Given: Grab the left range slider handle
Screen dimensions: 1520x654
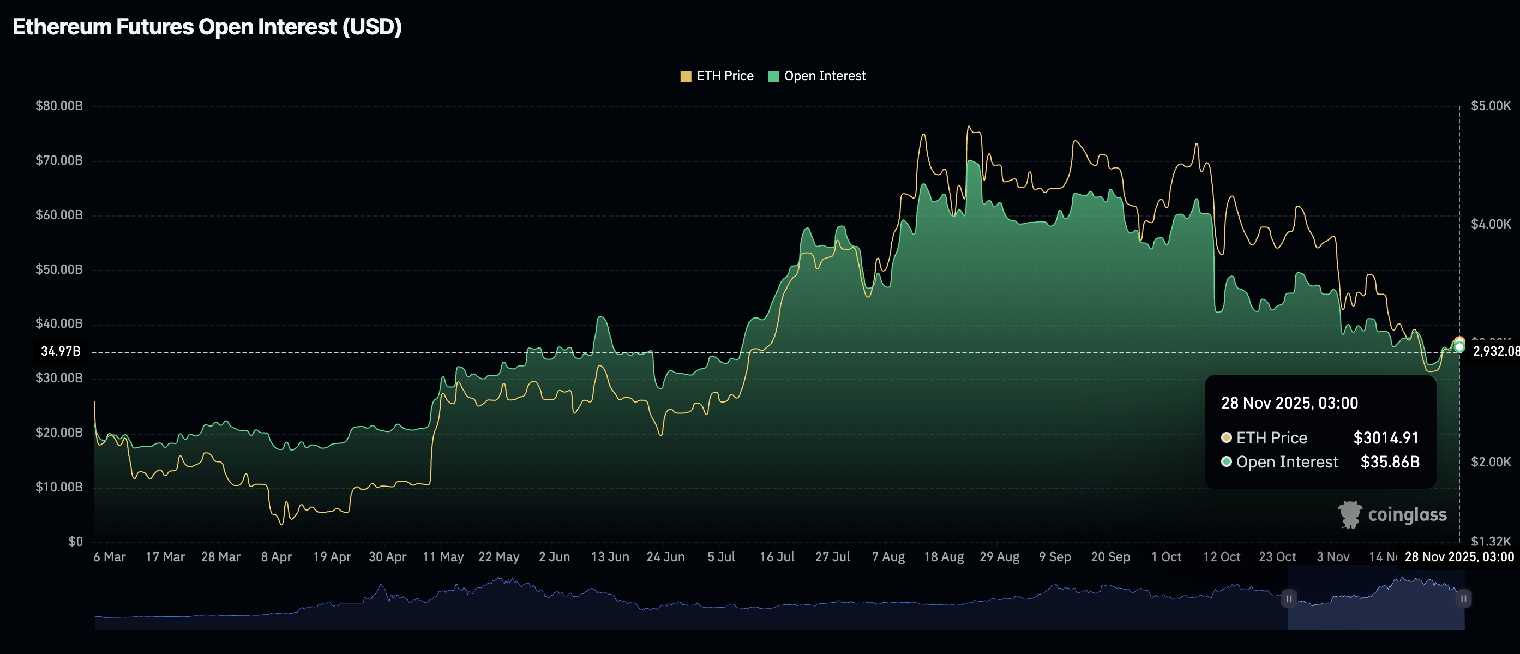Looking at the screenshot, I should (x=1289, y=598).
